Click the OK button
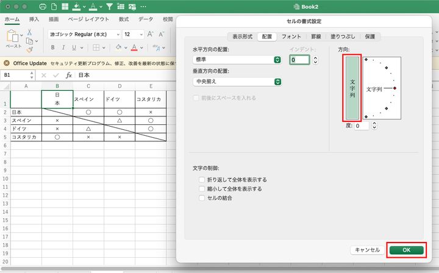This screenshot has width=439, height=273. [407, 250]
